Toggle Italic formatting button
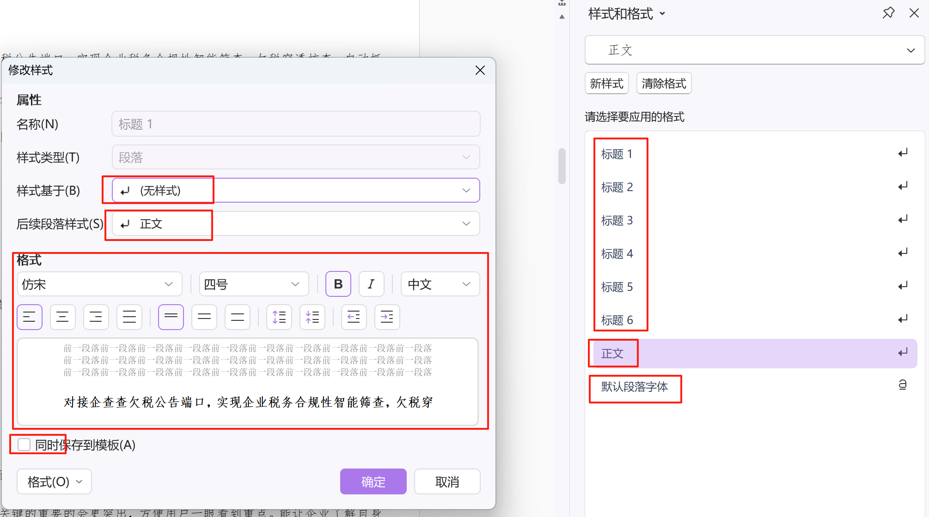The image size is (929, 517). point(371,284)
